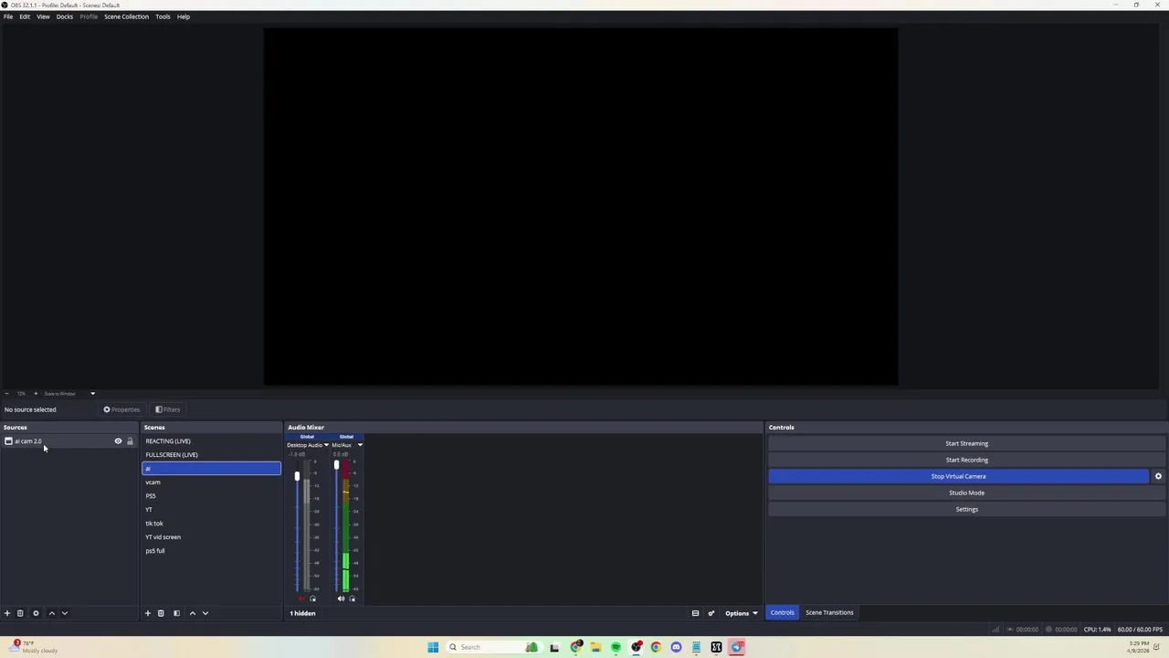This screenshot has height=658, width=1169.
Task: Open Scene Collection menu
Action: pos(126,16)
